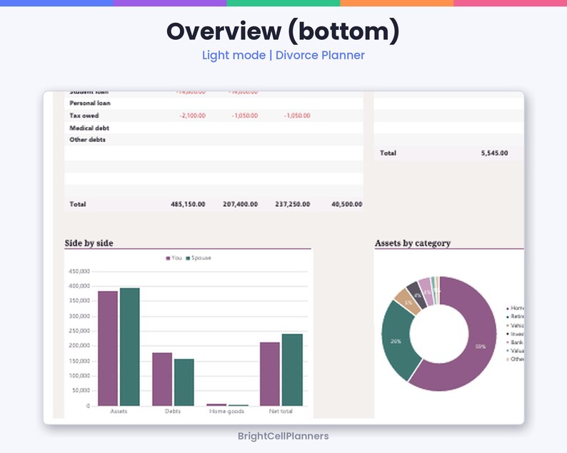Select the green Spouse bar for Assets
The height and width of the screenshot is (453, 567).
tap(130, 347)
